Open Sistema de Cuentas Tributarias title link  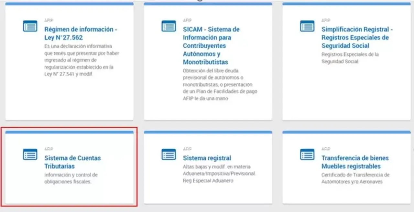click(x=72, y=162)
